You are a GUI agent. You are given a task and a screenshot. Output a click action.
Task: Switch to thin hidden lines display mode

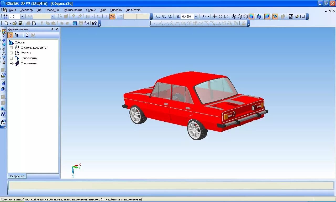[x=245, y=16]
